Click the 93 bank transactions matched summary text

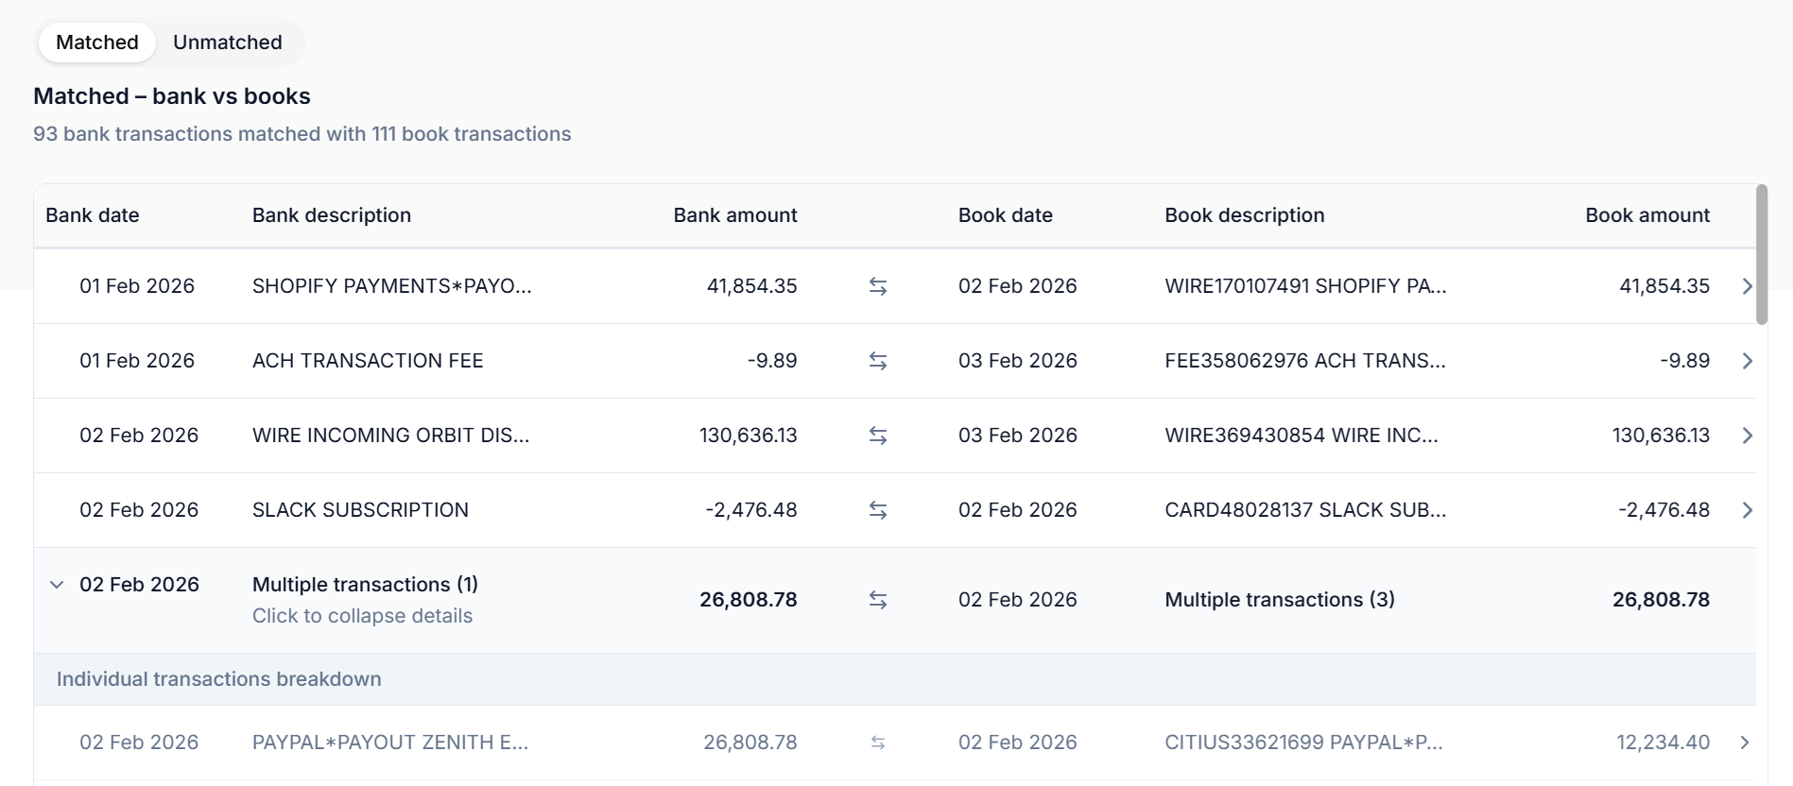click(302, 134)
